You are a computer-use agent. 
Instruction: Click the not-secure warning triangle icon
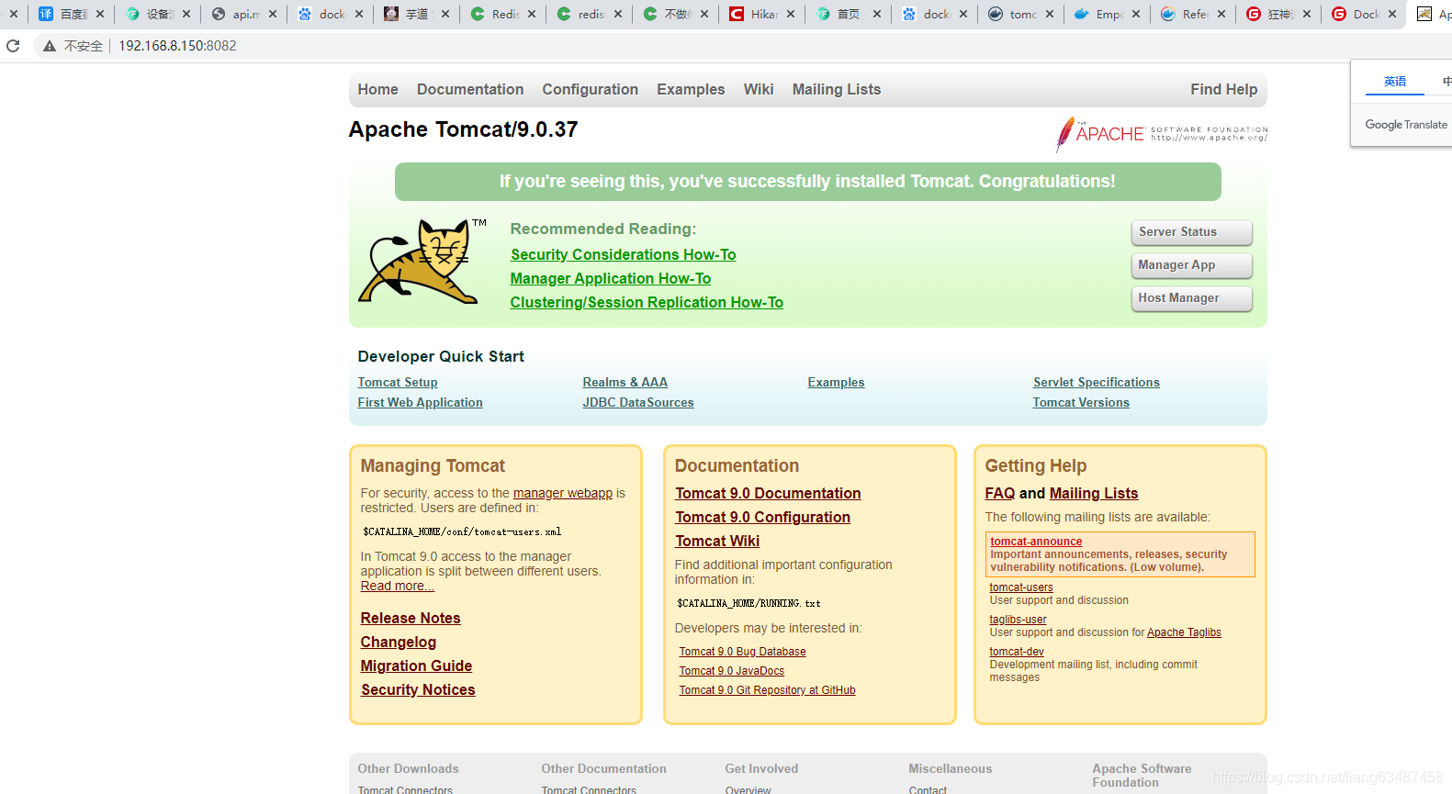click(x=50, y=46)
